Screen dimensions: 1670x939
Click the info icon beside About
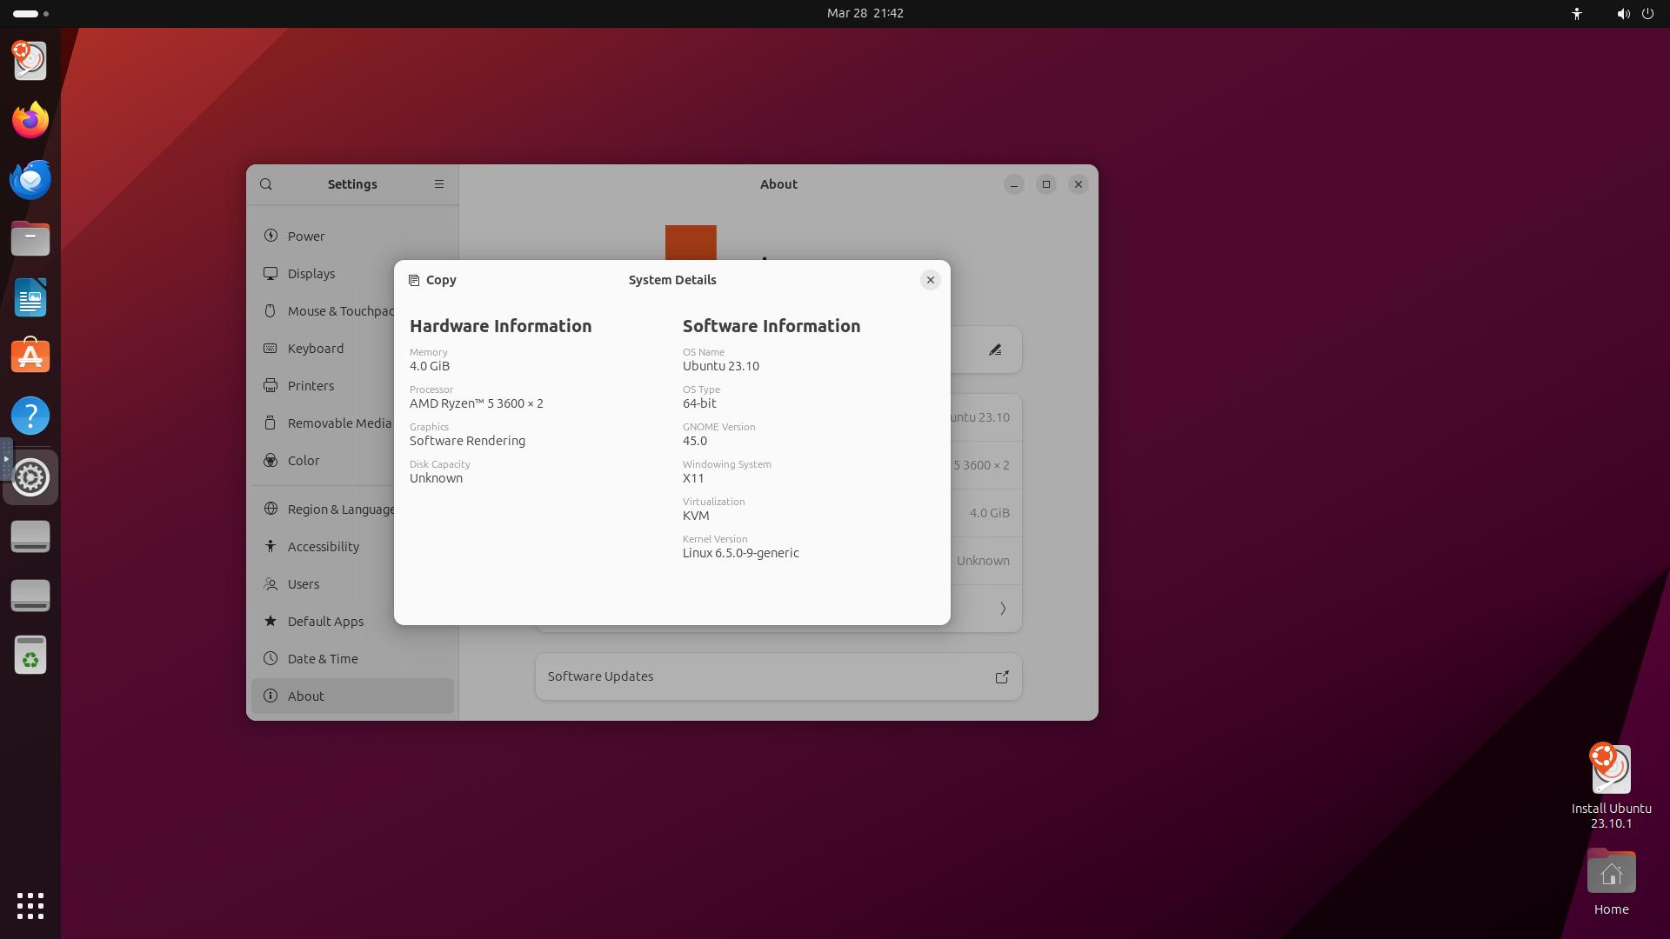coord(271,696)
